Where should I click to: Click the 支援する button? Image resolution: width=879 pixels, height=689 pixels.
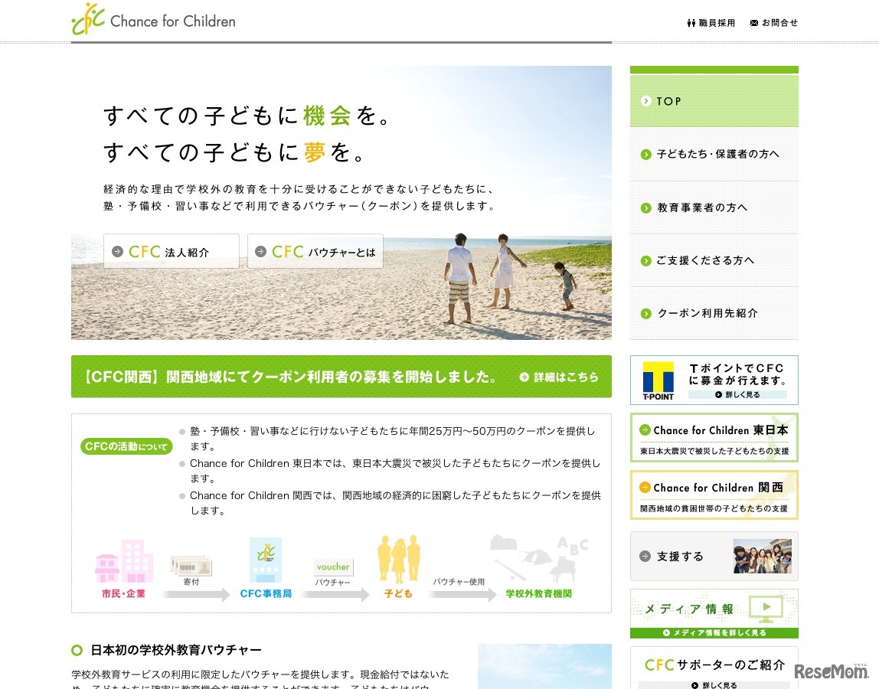(714, 556)
